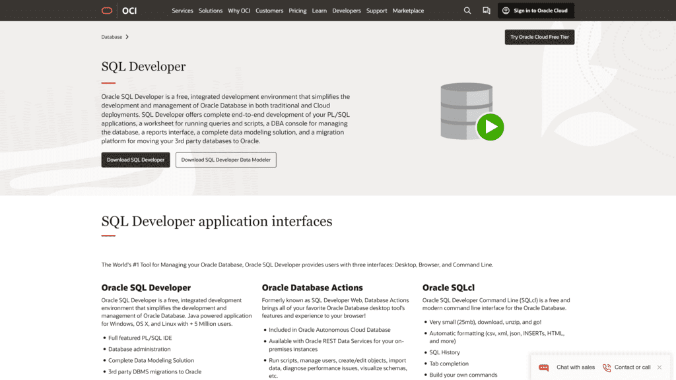Click 'Very small (25mb), download, unzip, and go!' bullet
676x380 pixels.
485,322
